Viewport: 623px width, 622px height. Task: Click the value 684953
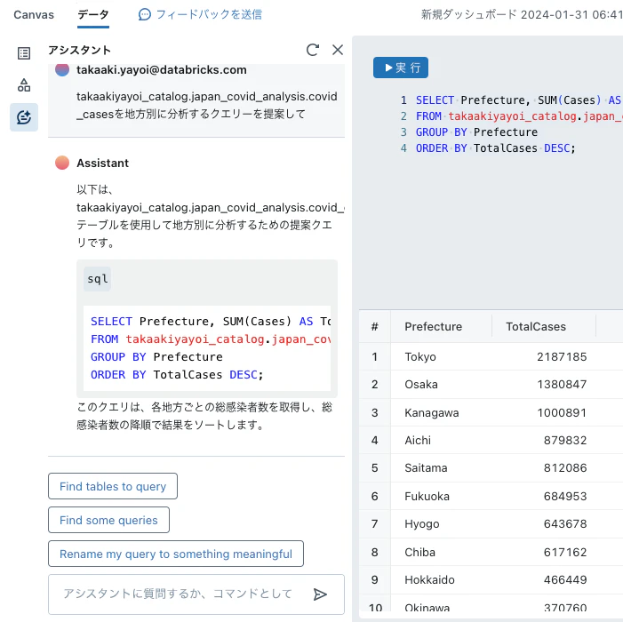pos(565,496)
